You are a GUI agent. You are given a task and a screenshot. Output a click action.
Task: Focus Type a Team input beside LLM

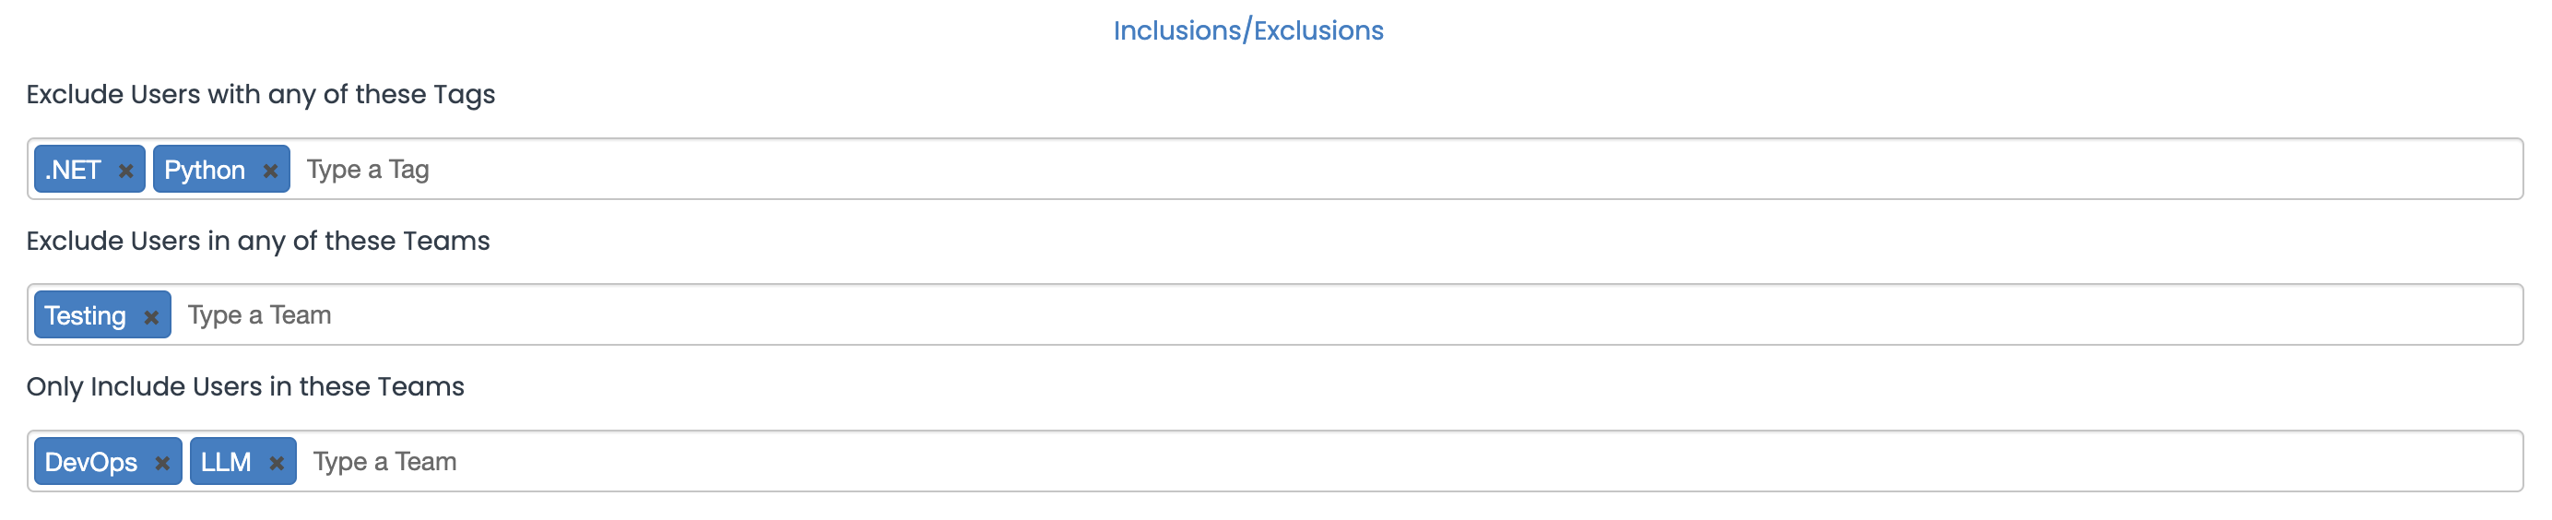tap(1410, 462)
